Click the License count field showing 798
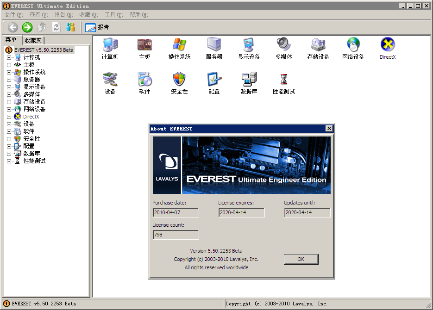Screen dimensions: 433x310 (176, 235)
